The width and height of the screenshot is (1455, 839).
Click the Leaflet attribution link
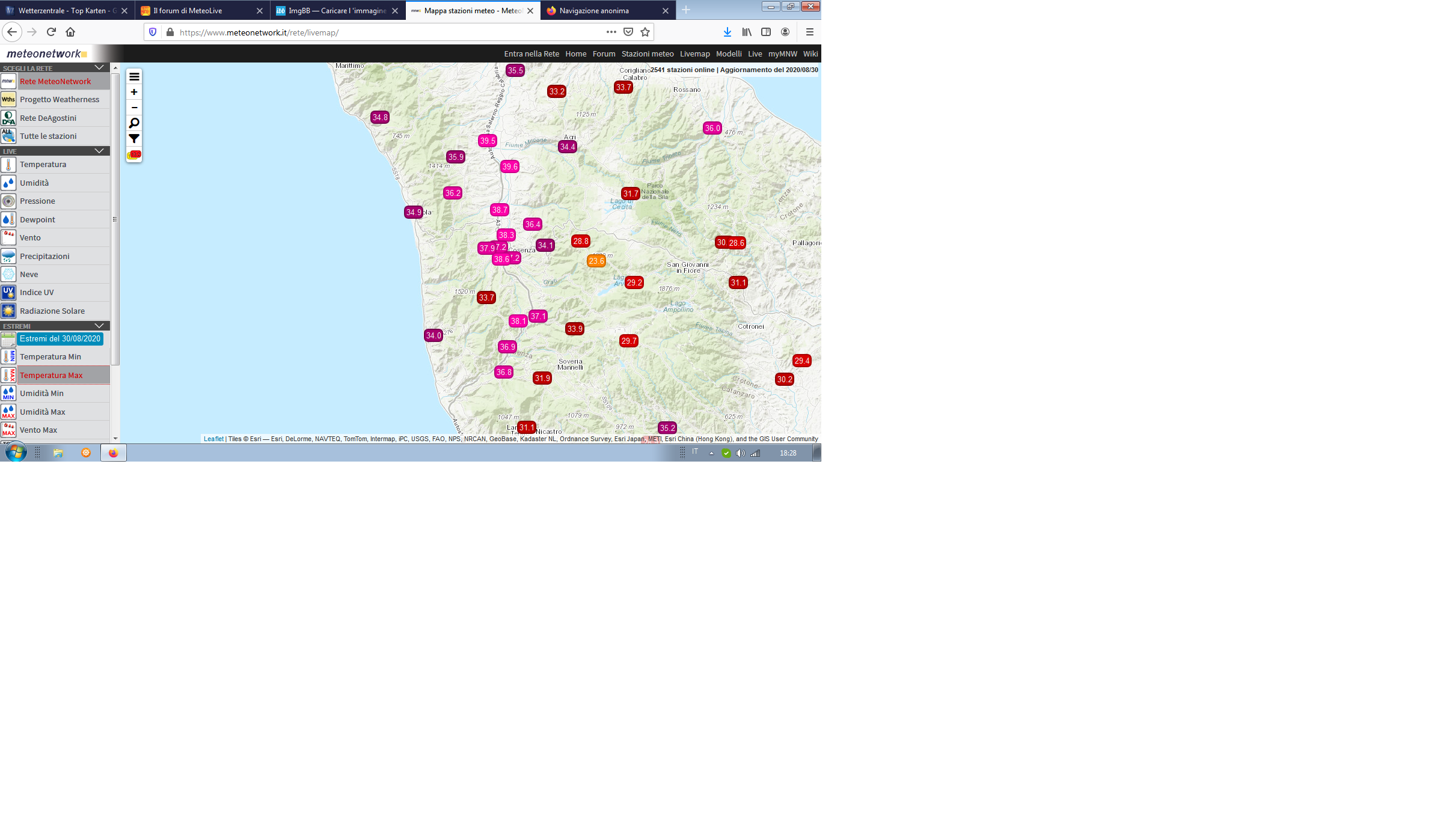213,439
